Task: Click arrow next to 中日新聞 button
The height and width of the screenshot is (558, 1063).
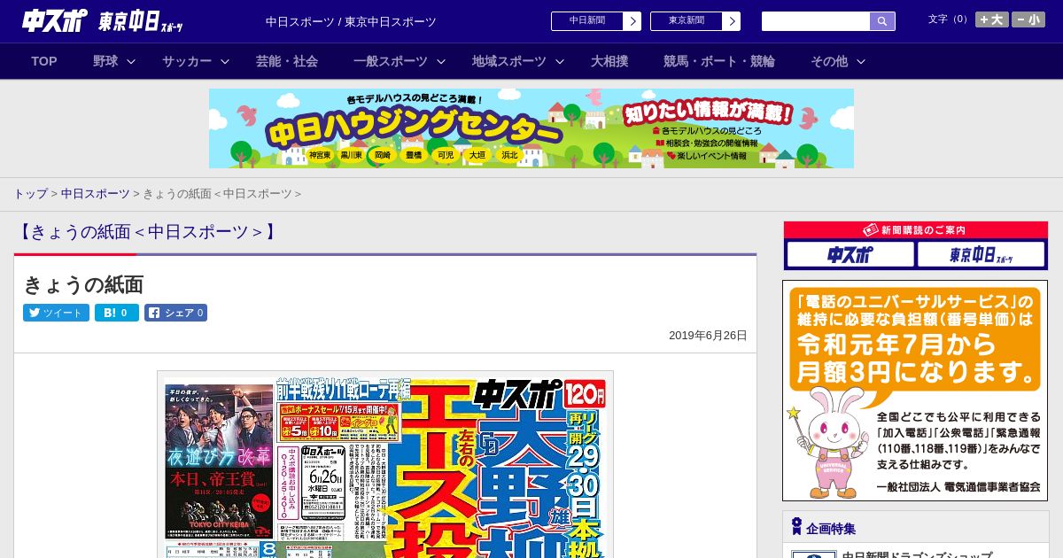Action: pos(632,21)
